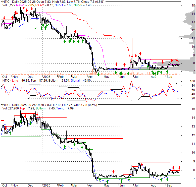
Task: Click the 20 level on the oscillator scale
Action: (193, 98)
